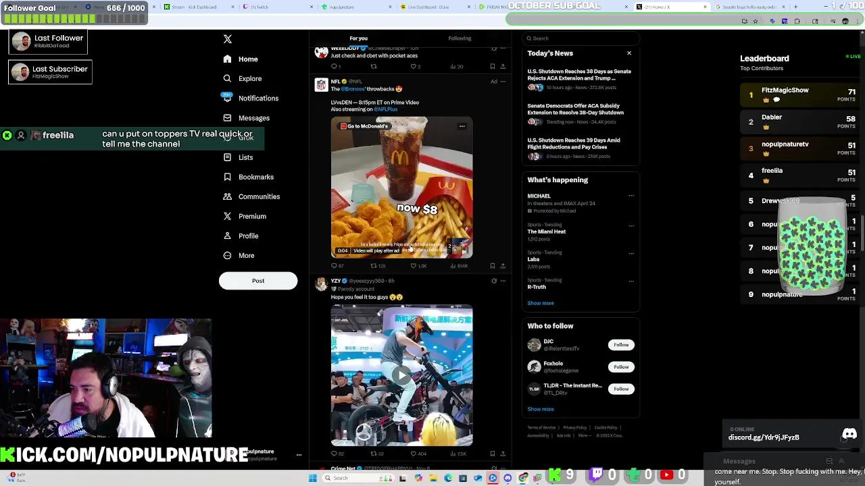Click Show more under What's happening

tap(541, 303)
